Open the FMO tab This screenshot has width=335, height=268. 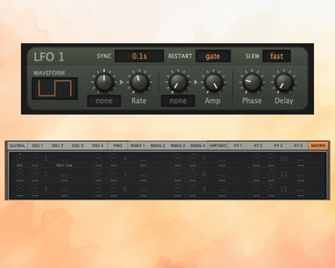[118, 146]
